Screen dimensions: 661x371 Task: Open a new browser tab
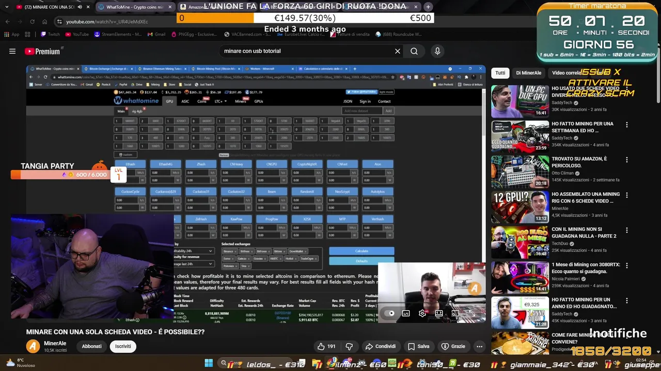[x=428, y=7]
